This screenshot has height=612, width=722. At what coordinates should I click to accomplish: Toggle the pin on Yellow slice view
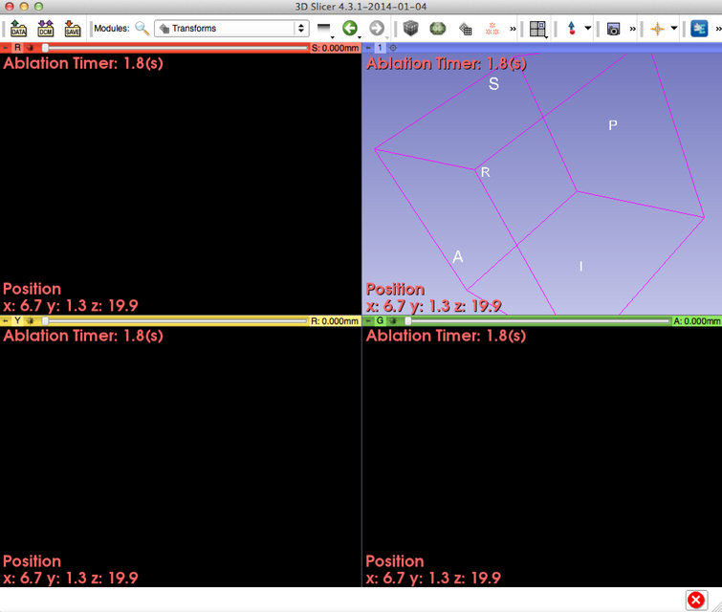[7, 321]
